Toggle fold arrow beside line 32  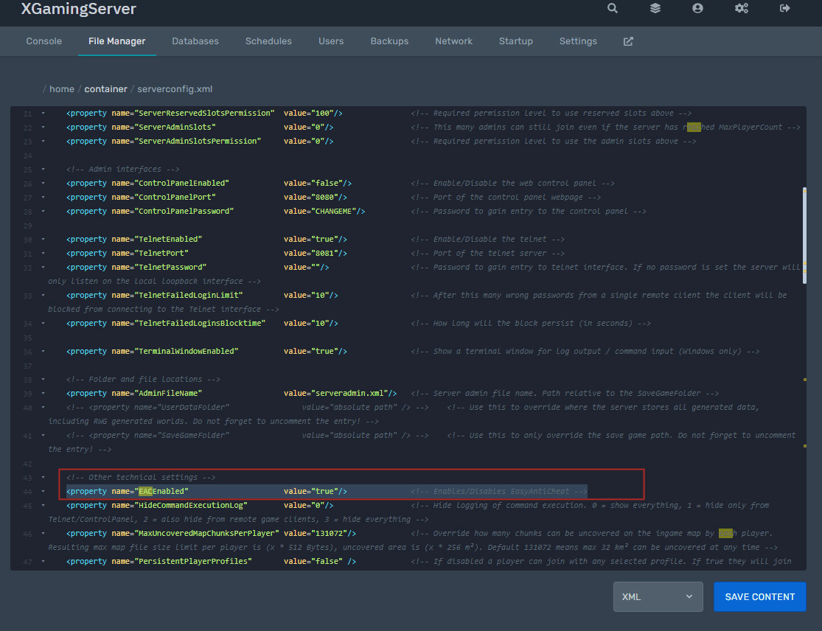tap(43, 267)
